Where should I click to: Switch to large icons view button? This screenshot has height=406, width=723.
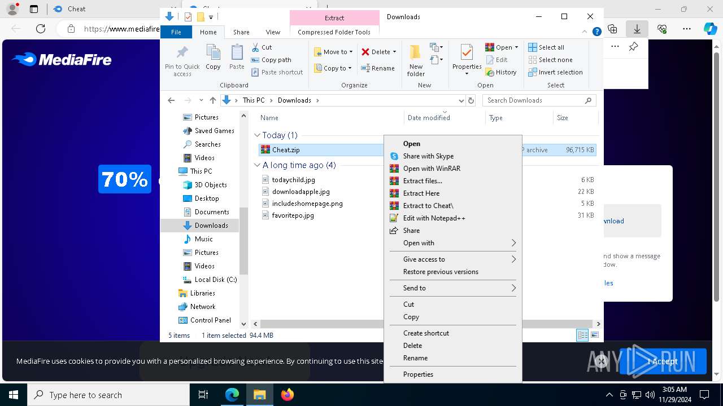(595, 335)
